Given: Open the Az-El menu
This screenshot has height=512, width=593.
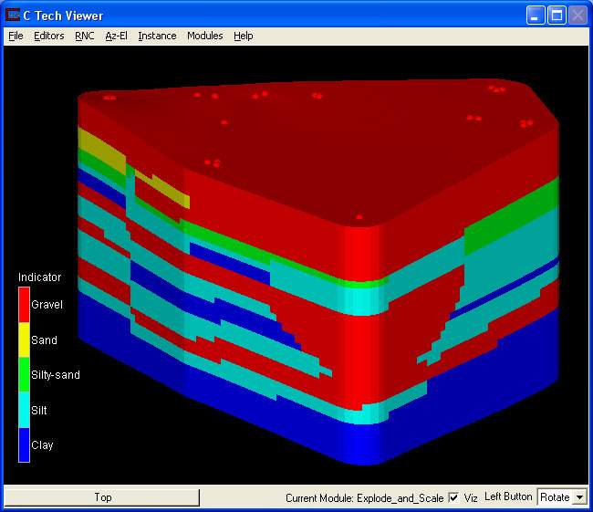Looking at the screenshot, I should click(x=116, y=36).
